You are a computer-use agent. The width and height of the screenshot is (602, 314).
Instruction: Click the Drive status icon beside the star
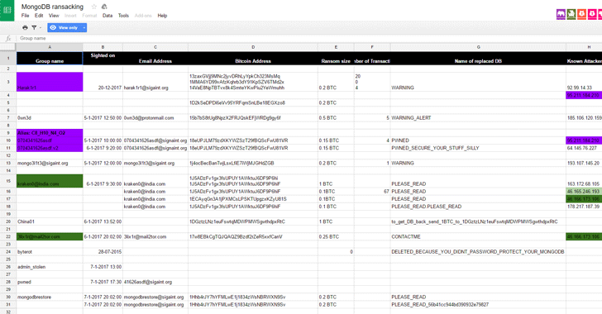104,7
